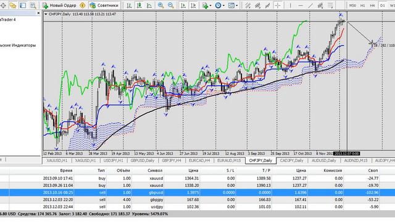Click the Periods clock icon
Image resolution: width=395 pixels, height=222 pixels.
coord(218,6)
